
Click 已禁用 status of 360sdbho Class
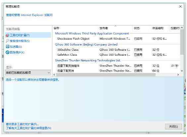click(x=138, y=50)
